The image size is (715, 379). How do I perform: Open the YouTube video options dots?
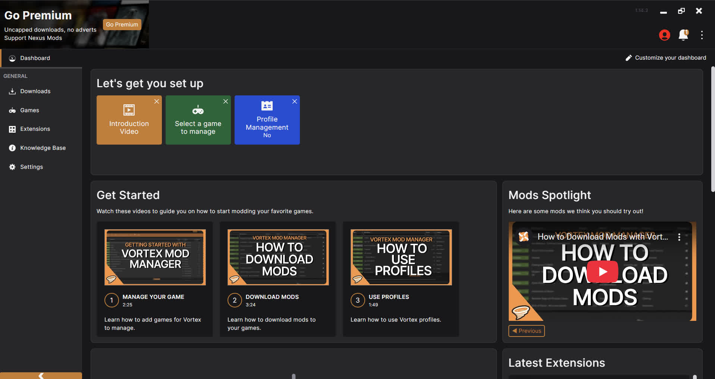[x=679, y=237]
